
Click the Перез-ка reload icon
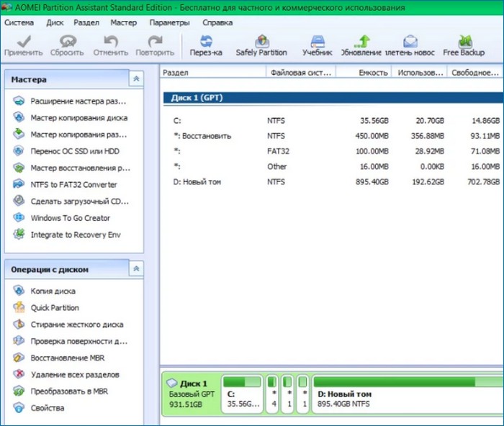[205, 45]
